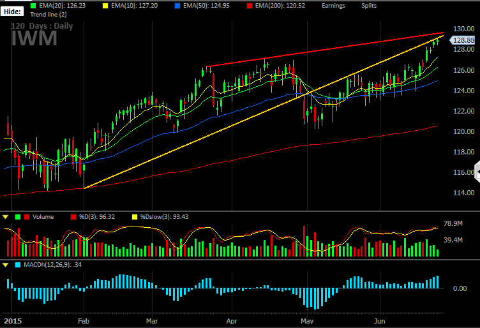Toggle the Earnings overlay
Screen dimensions: 480x328
[x=333, y=6]
